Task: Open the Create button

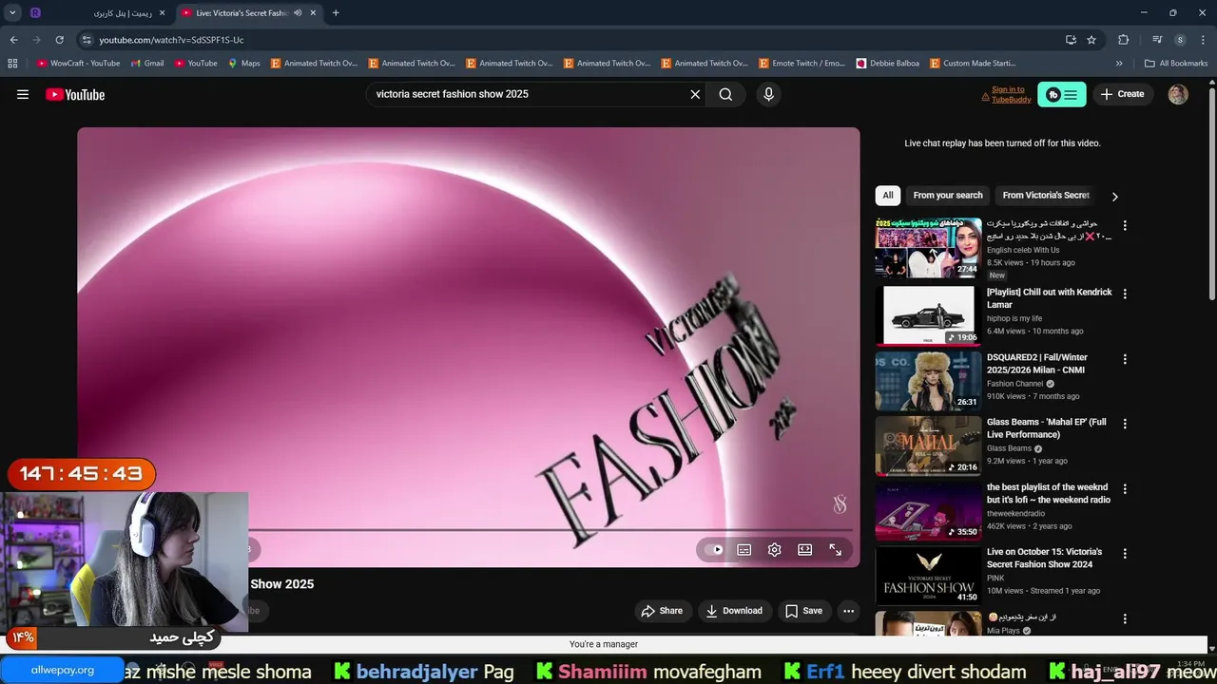Action: coord(1123,94)
